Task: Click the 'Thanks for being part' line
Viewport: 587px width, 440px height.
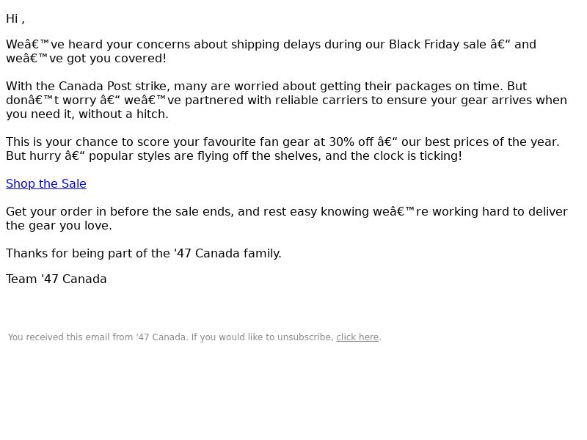Action: 143,254
